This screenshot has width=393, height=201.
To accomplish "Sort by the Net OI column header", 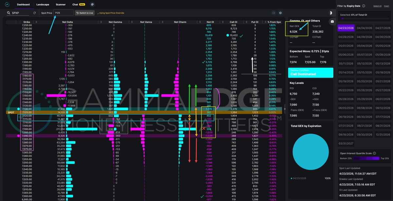I will 210,22.
